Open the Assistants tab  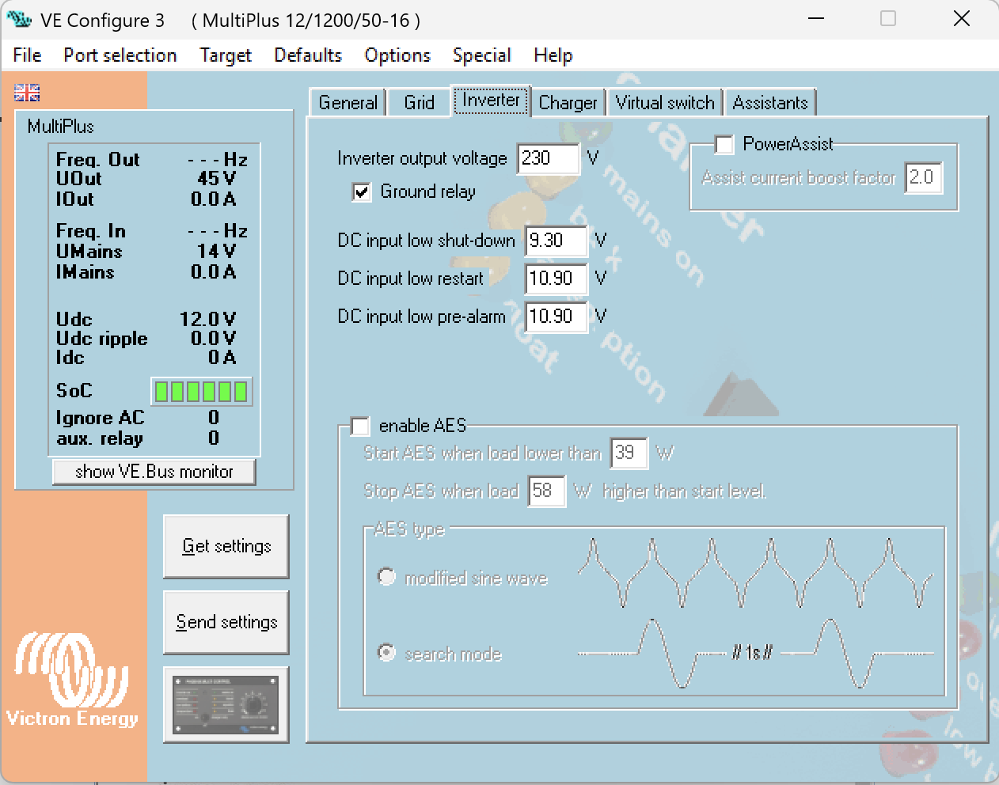tap(770, 103)
